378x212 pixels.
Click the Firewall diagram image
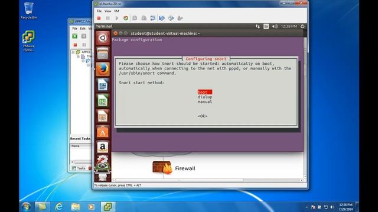(x=162, y=167)
